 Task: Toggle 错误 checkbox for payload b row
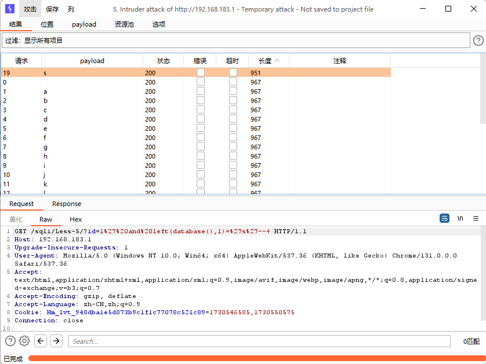coord(201,100)
